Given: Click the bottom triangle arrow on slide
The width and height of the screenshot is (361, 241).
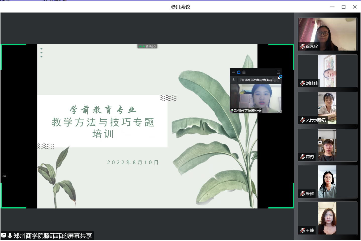Looking at the screenshot, I should 41,57.
